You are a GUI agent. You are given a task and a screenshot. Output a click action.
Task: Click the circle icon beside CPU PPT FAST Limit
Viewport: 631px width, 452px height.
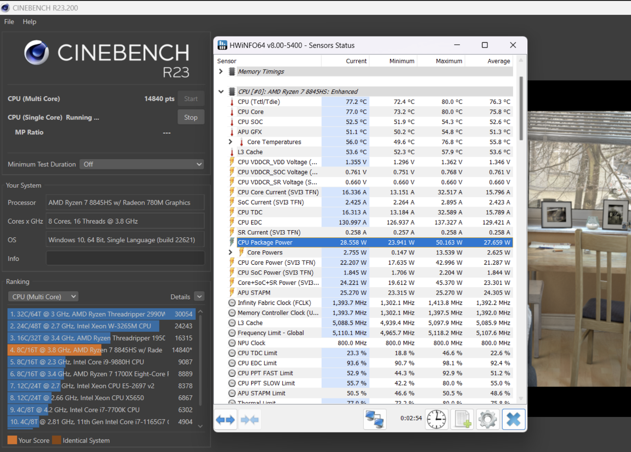(232, 373)
